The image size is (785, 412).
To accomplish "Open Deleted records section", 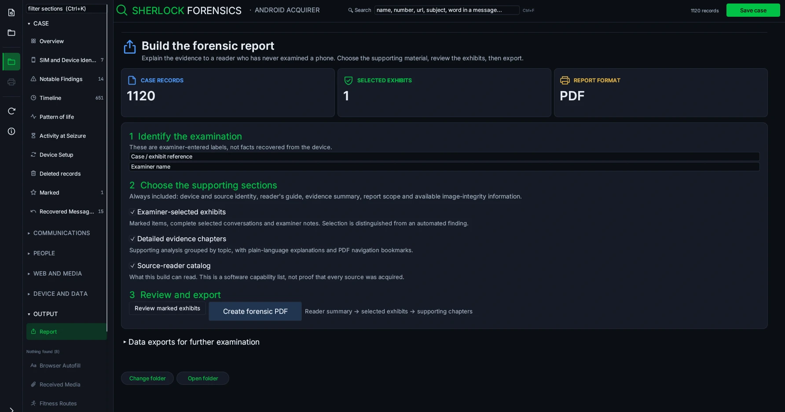I will point(66,173).
